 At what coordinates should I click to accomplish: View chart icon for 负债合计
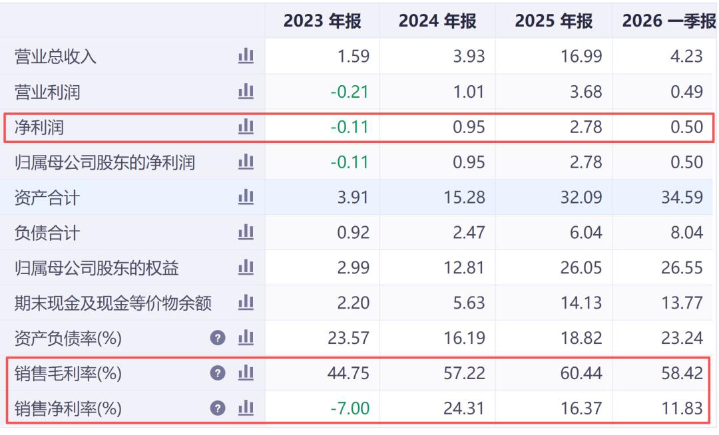(x=246, y=232)
